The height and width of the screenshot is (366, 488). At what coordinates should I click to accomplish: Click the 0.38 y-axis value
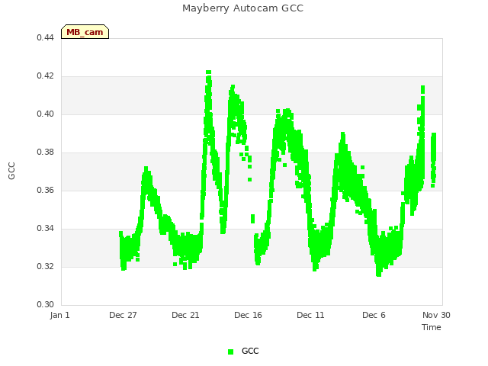(x=46, y=152)
